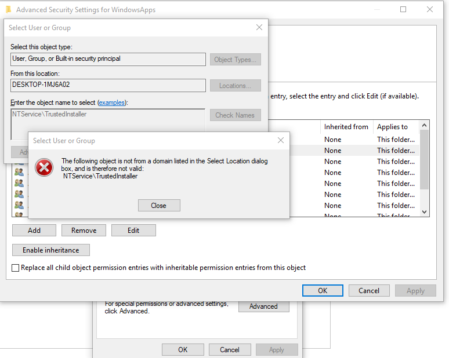
Task: Click the permission list scroll up arrow
Action: tap(425, 125)
